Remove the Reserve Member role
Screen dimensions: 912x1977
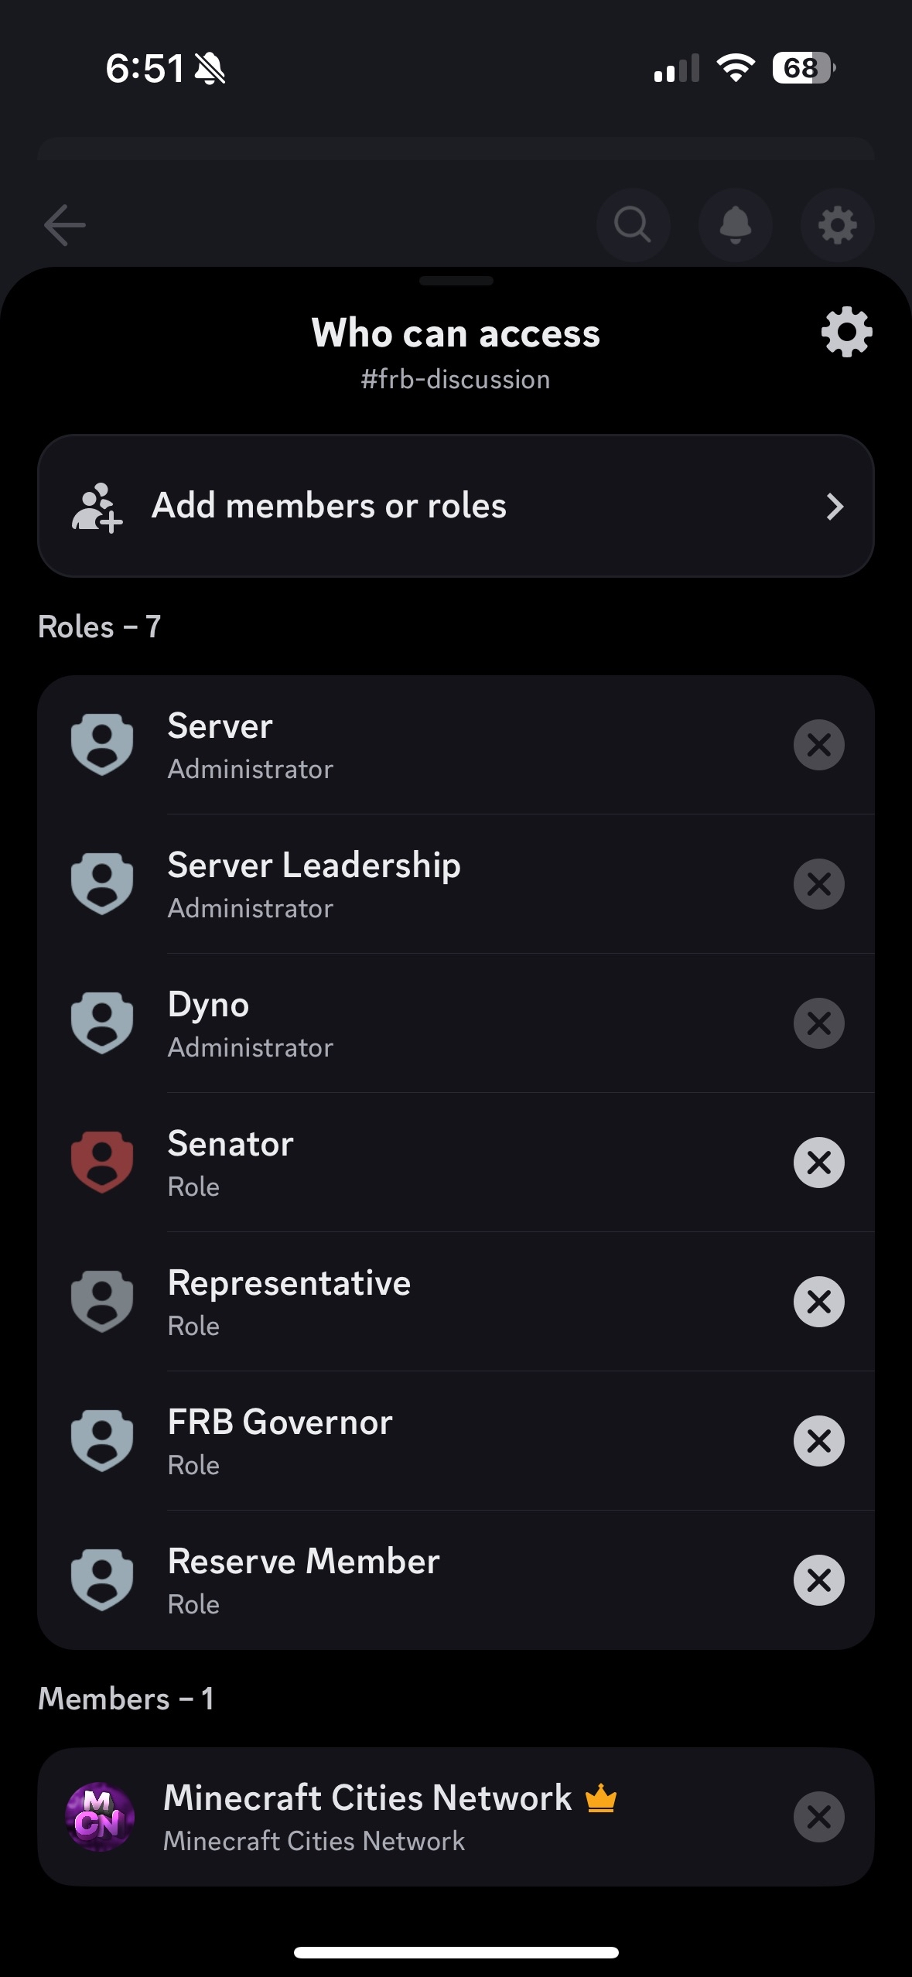[x=818, y=1579]
